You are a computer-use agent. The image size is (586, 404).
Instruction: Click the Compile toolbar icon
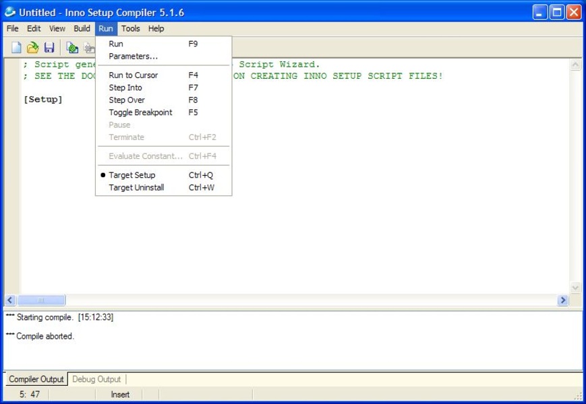tap(72, 47)
